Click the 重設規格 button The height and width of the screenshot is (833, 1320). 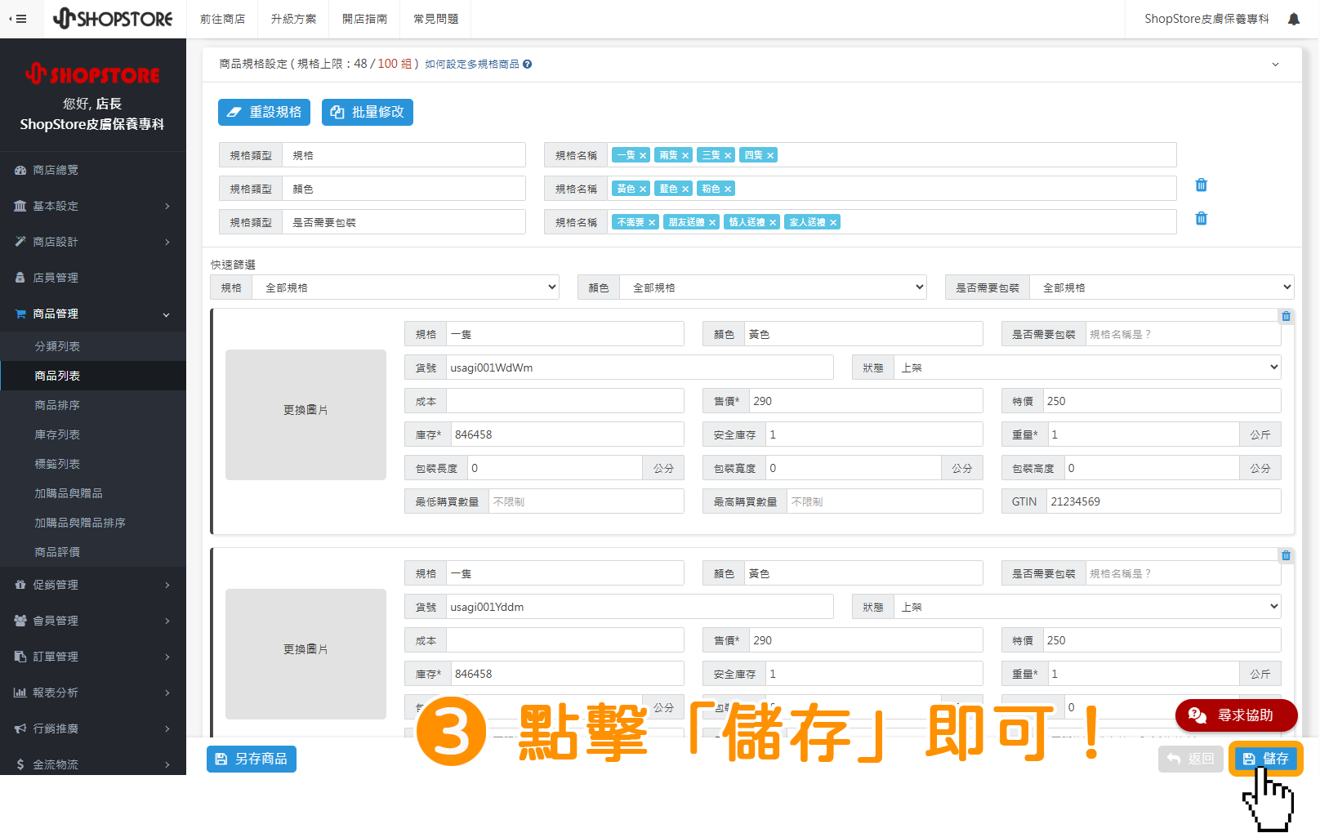click(x=265, y=113)
